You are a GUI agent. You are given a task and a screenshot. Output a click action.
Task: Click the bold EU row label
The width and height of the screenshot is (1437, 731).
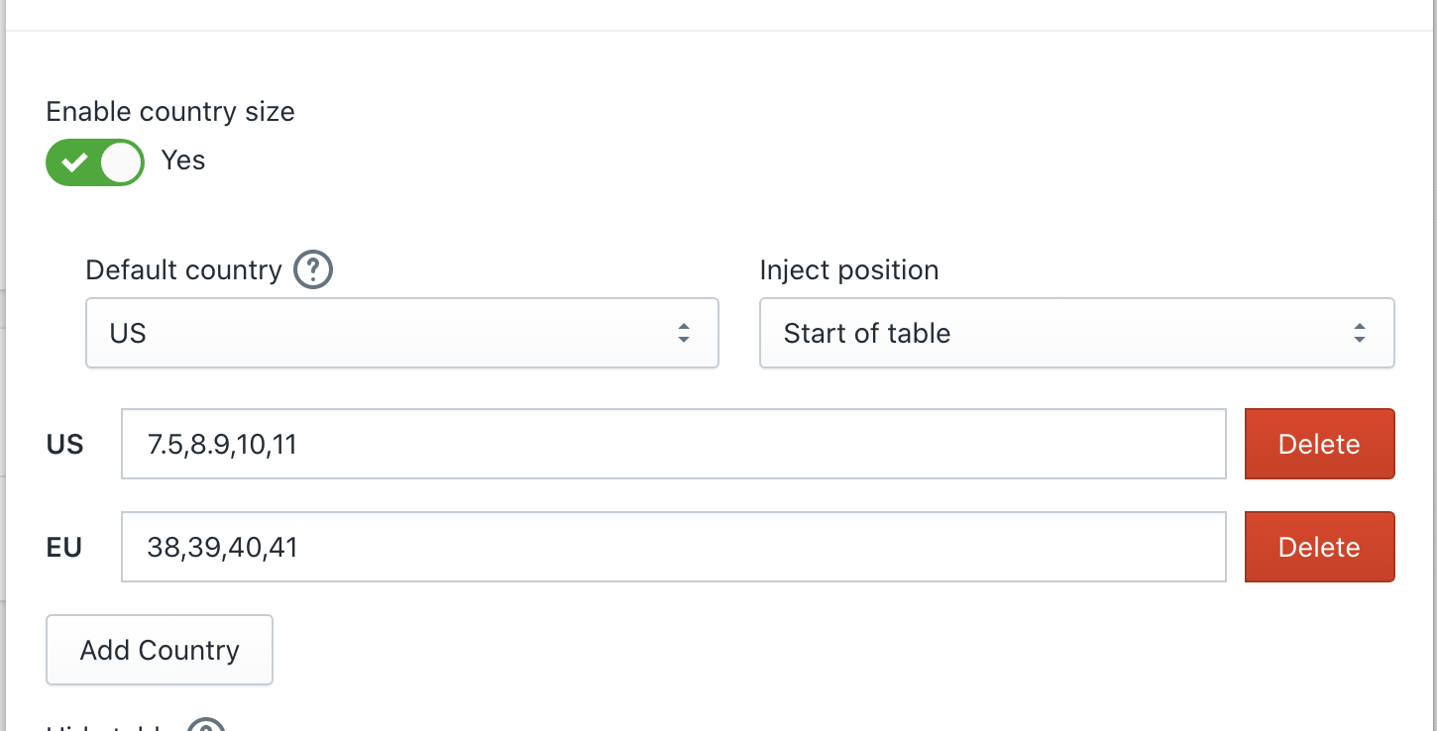click(64, 548)
